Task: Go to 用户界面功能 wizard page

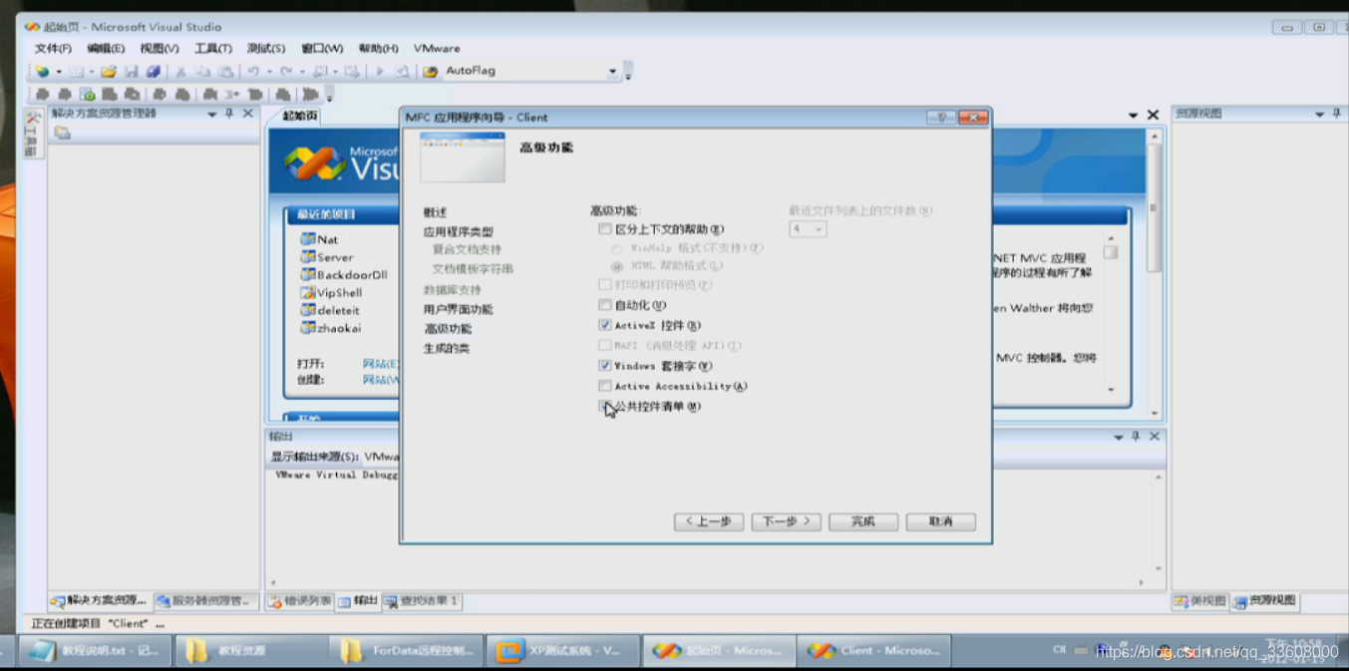Action: (x=458, y=309)
